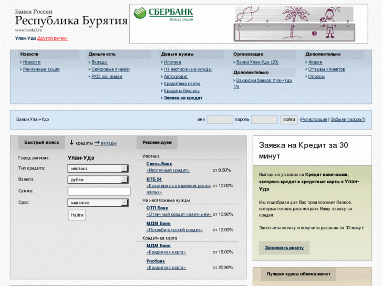Select the Быстрый поиск tab
Screen dimensions: 382x286
click(x=42, y=142)
